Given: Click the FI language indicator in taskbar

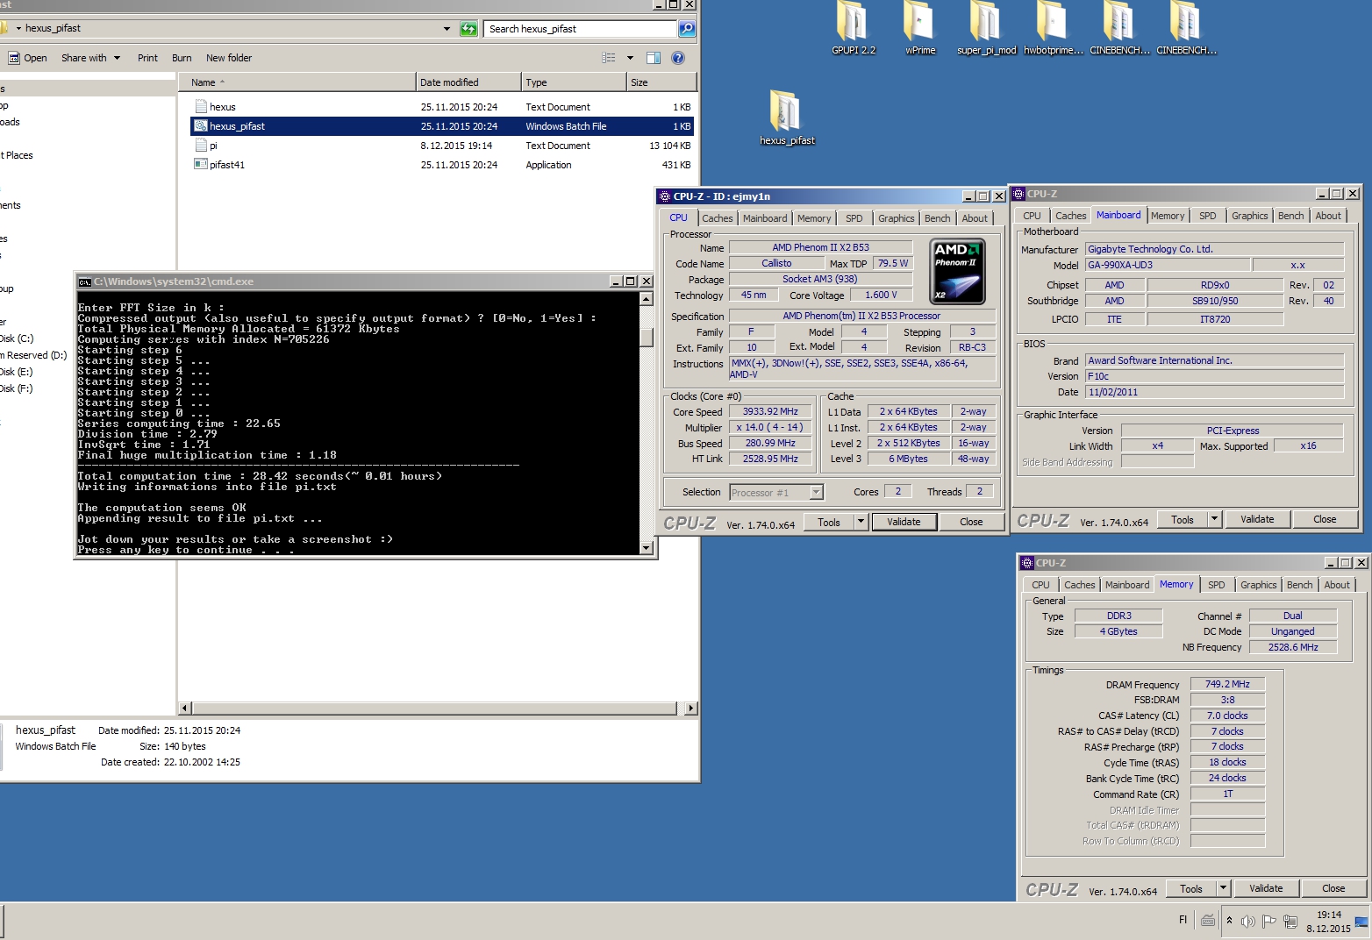Looking at the screenshot, I should point(1183,920).
